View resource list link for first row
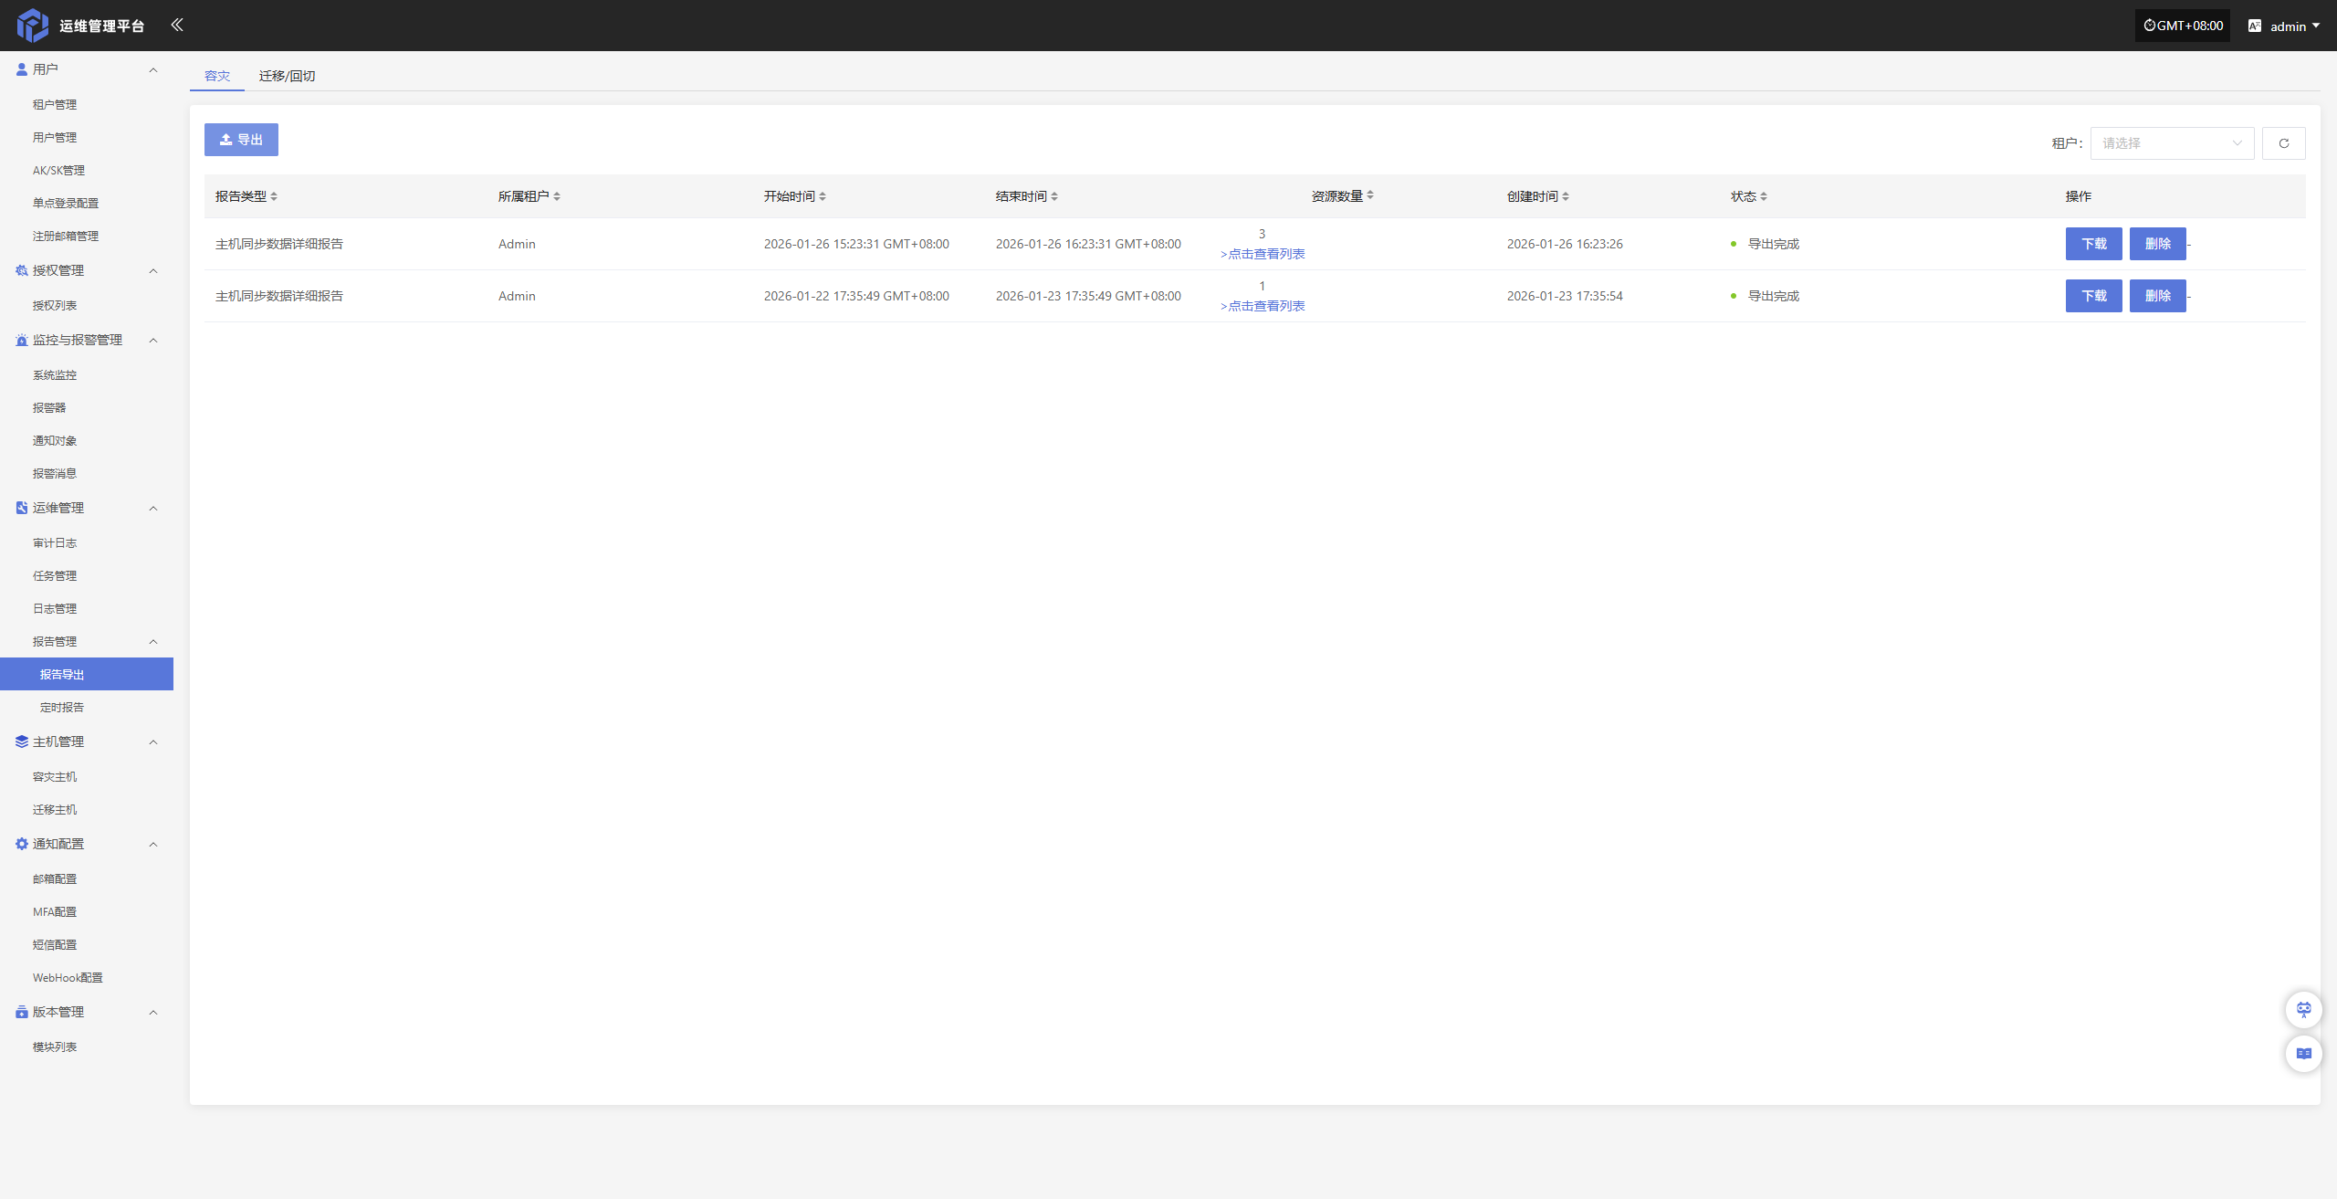The image size is (2337, 1199). pyautogui.click(x=1263, y=254)
